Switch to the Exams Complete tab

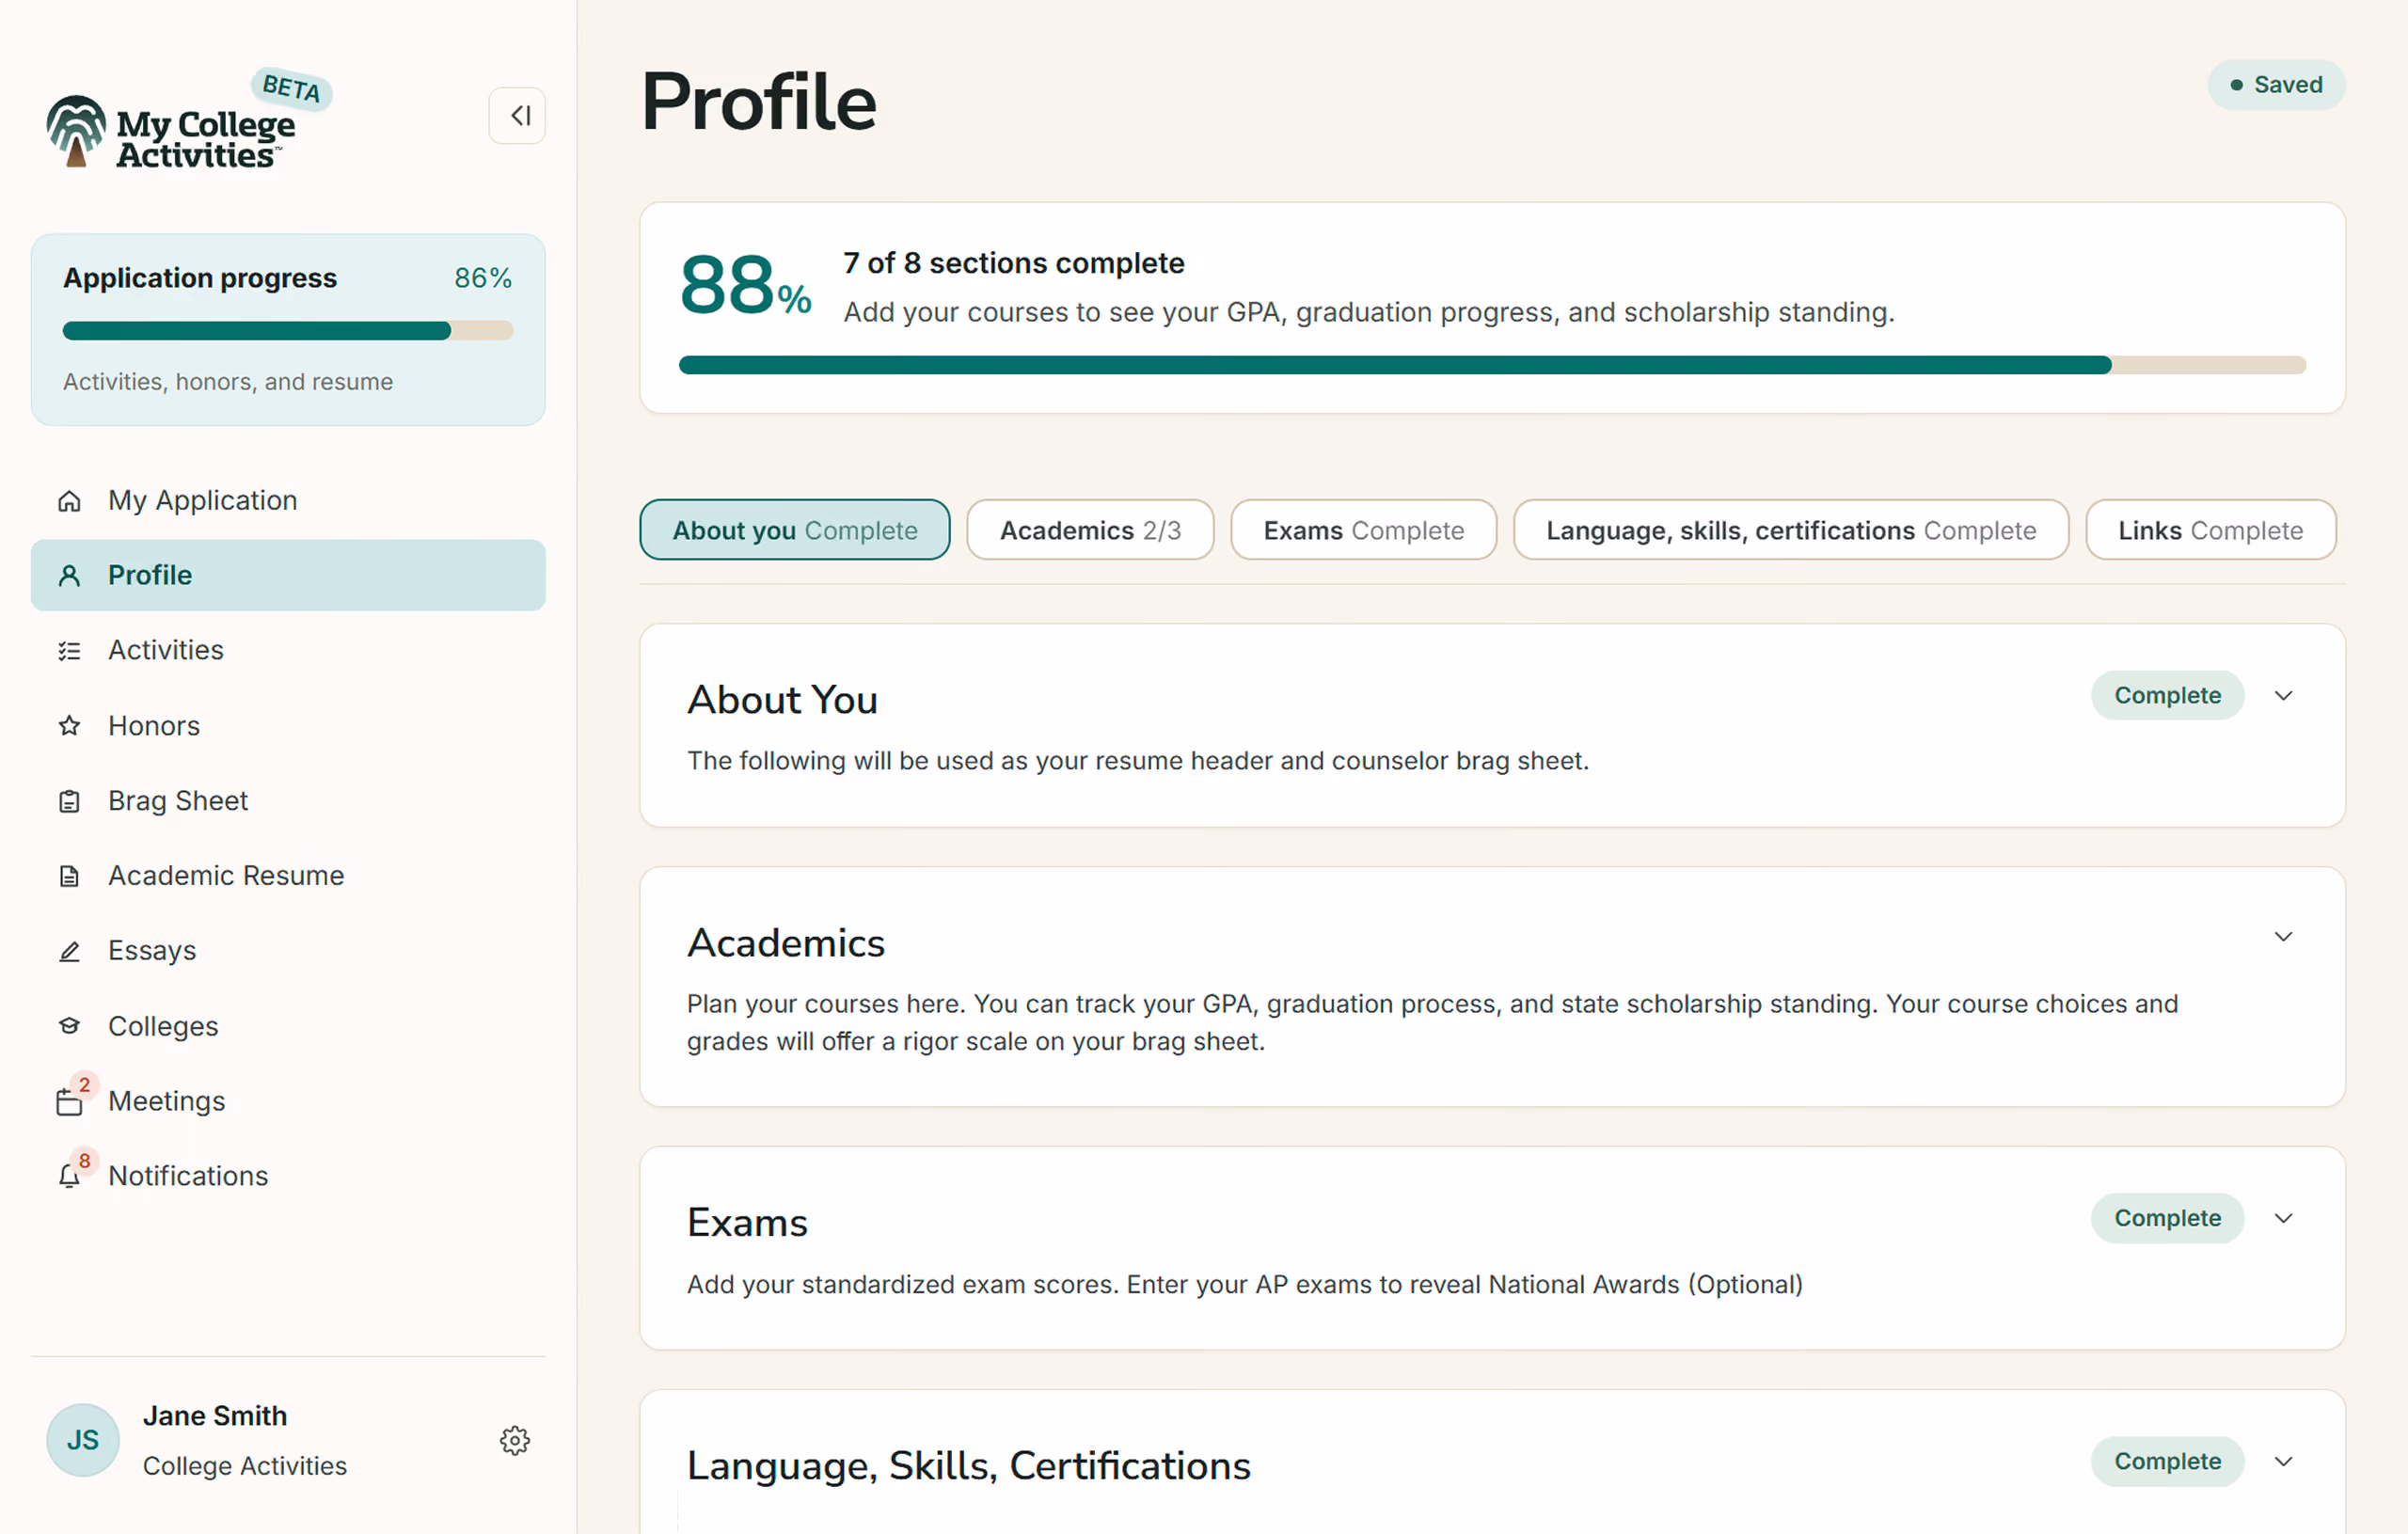[1363, 530]
